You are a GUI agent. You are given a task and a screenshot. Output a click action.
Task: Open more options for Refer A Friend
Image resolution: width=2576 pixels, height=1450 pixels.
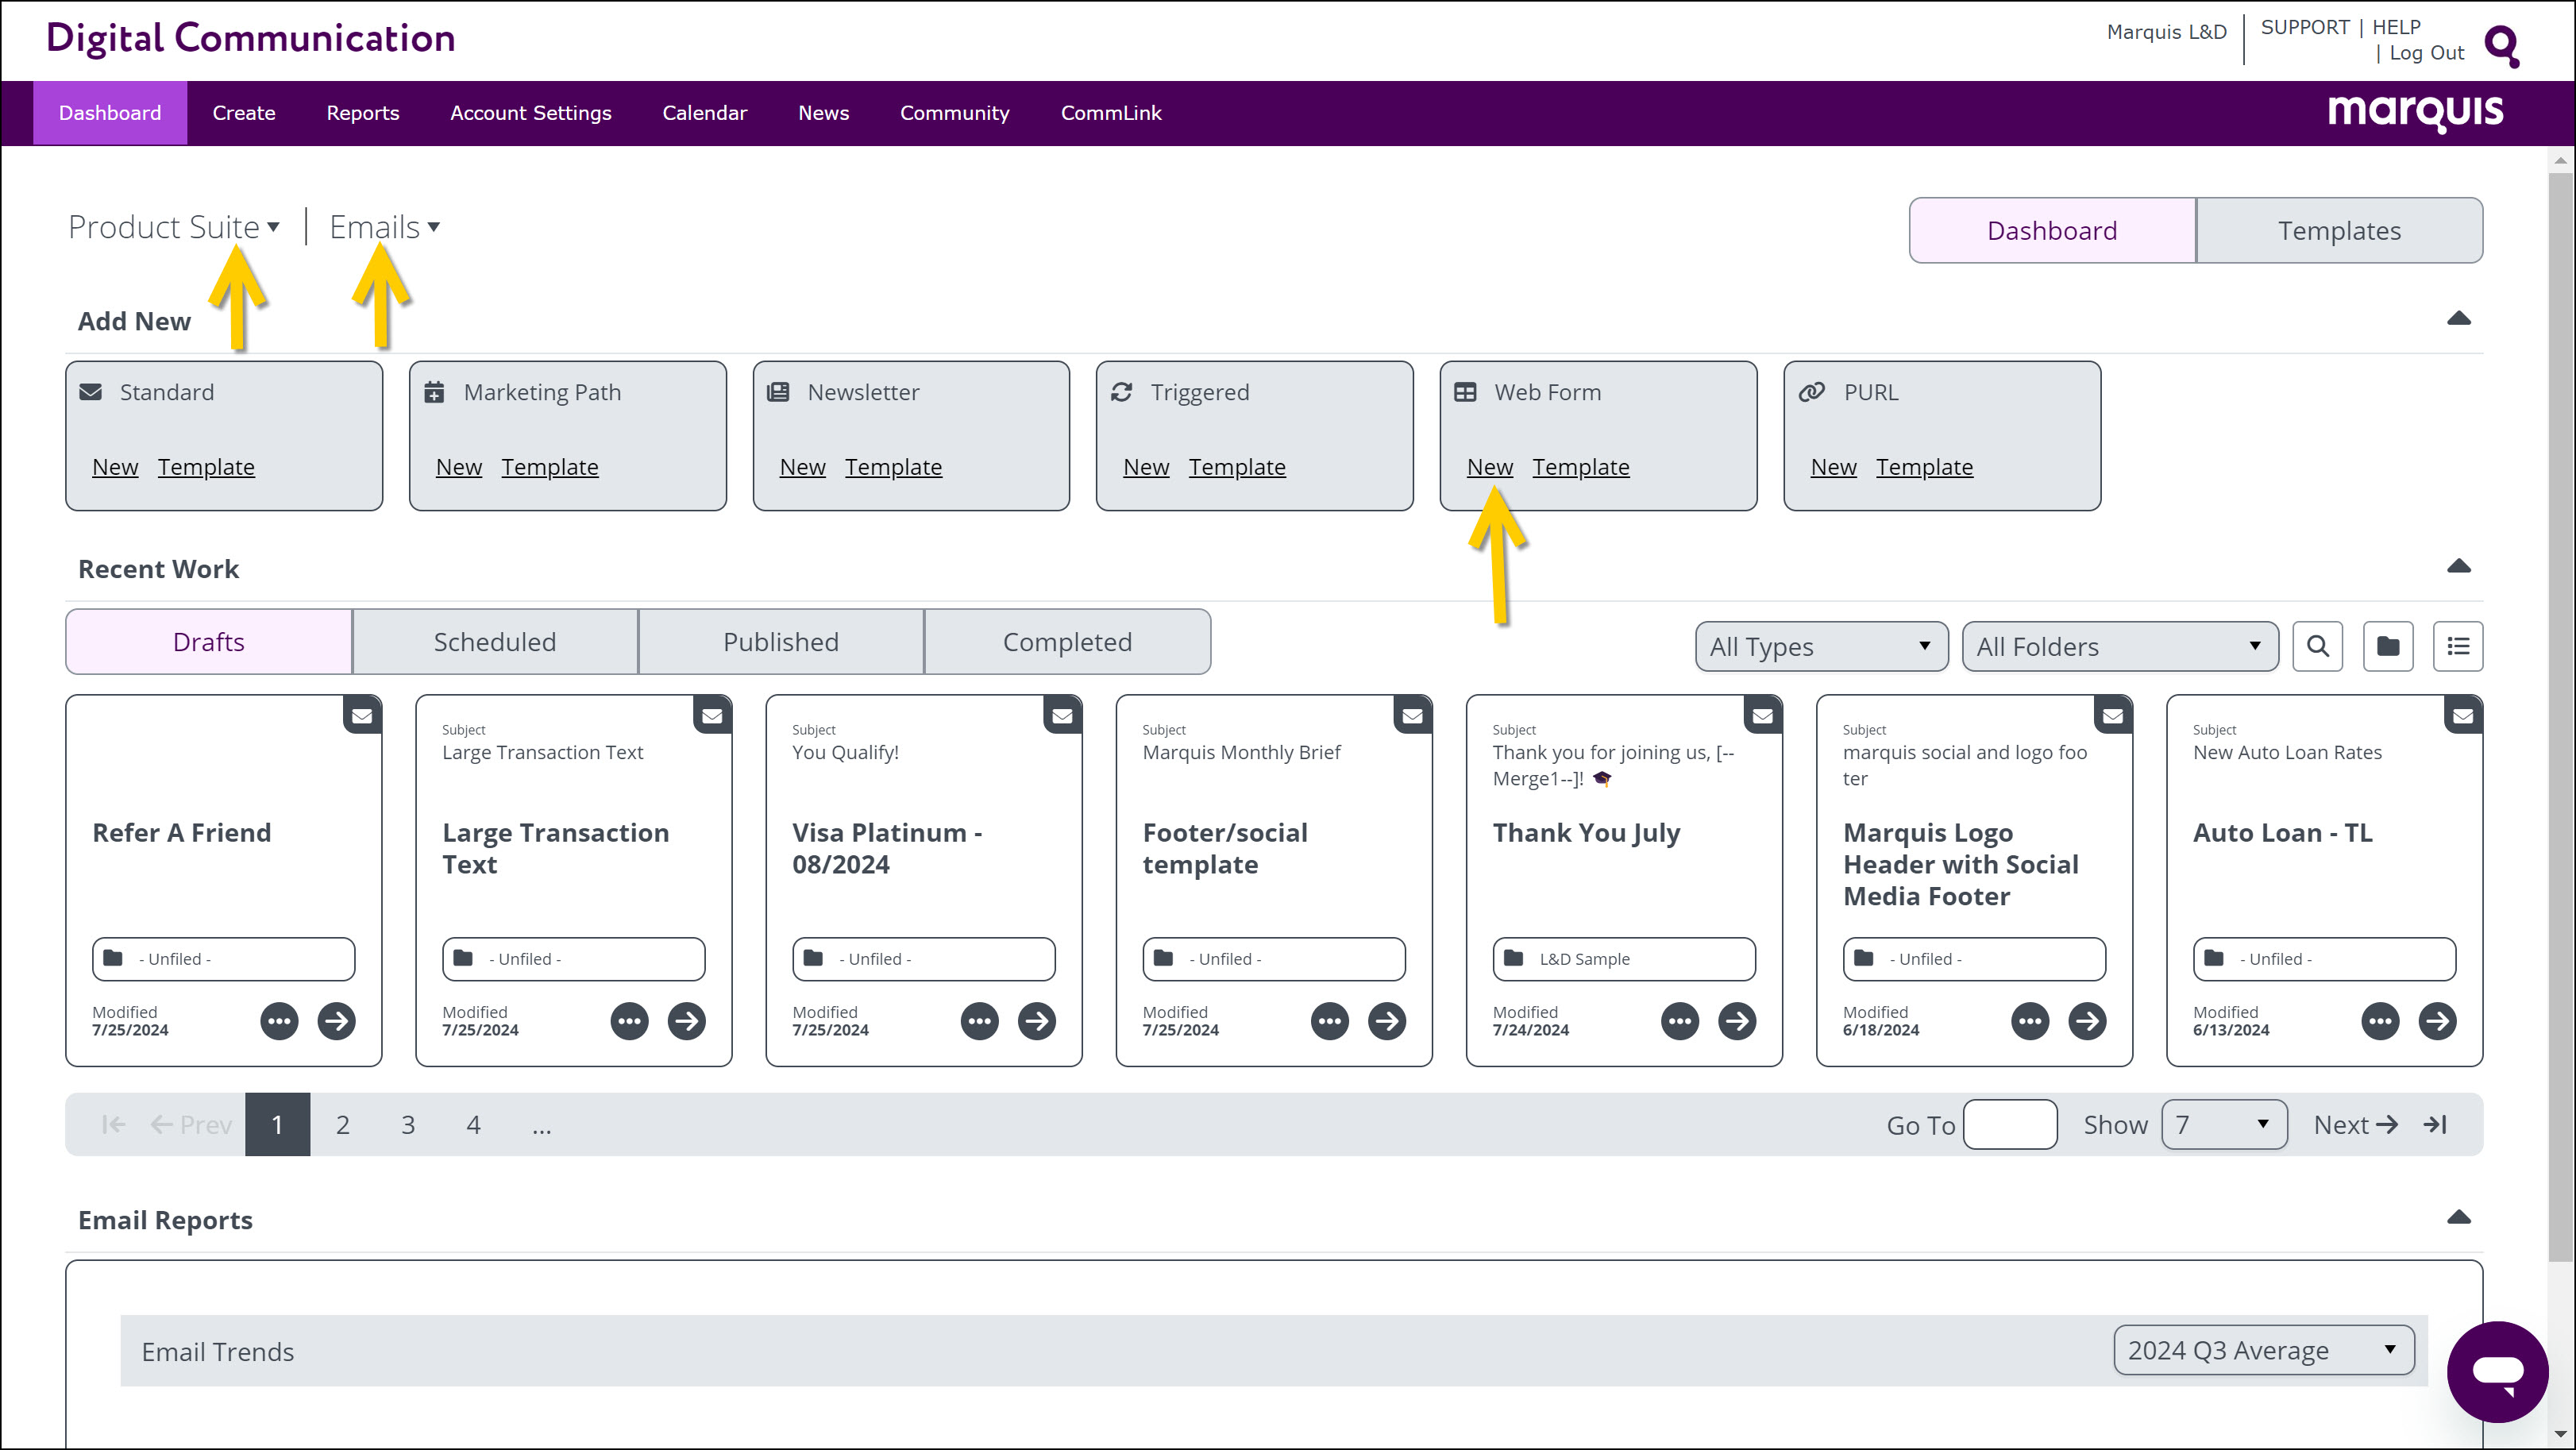tap(279, 1021)
